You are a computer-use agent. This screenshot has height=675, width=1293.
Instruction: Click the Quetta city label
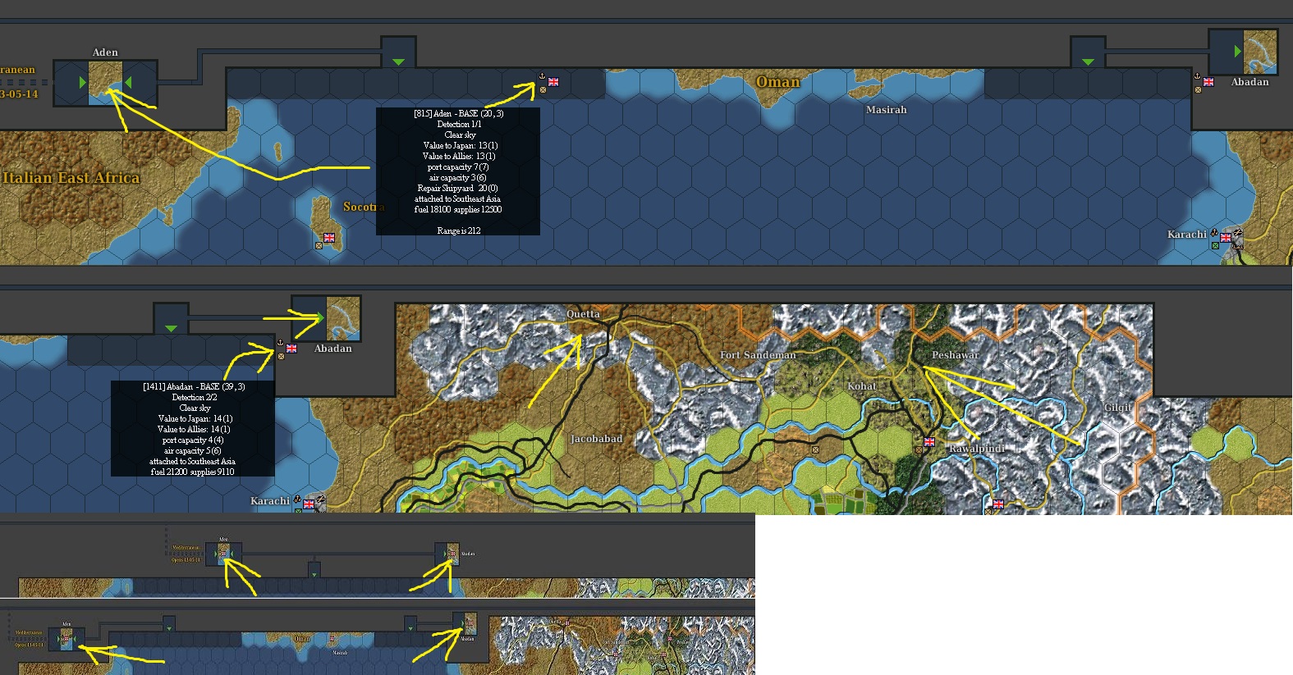583,314
